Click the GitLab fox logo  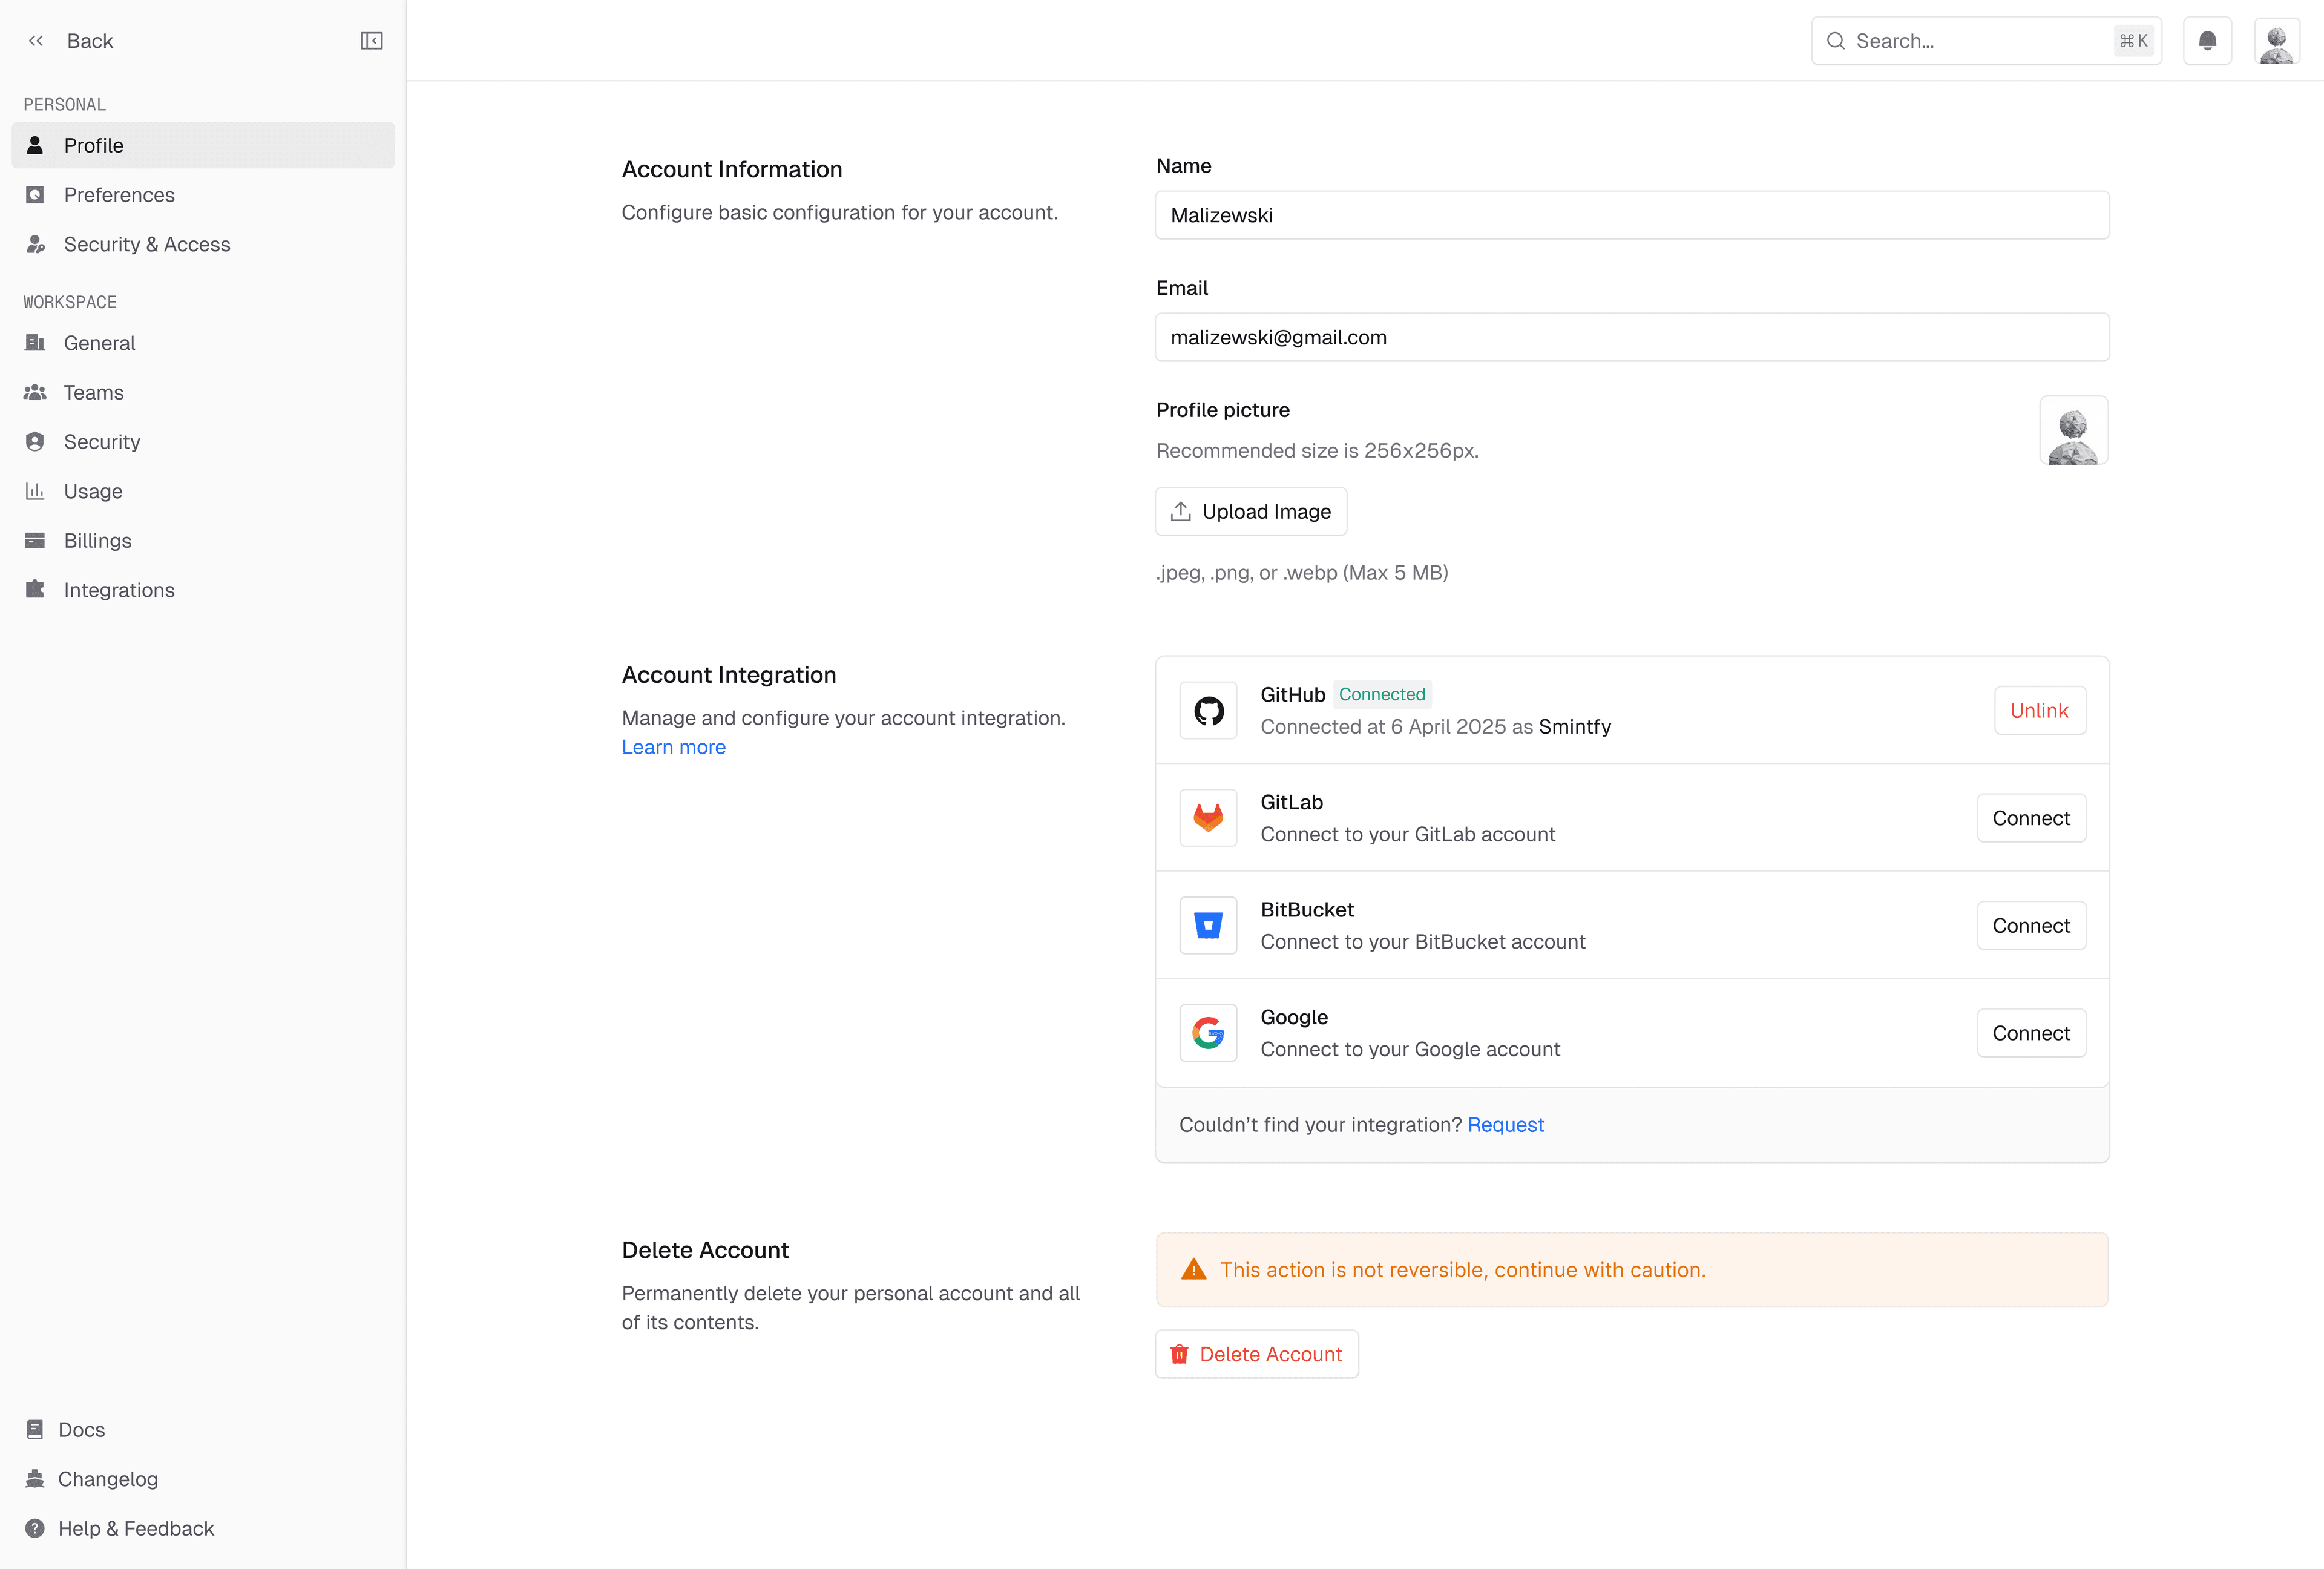tap(1208, 818)
